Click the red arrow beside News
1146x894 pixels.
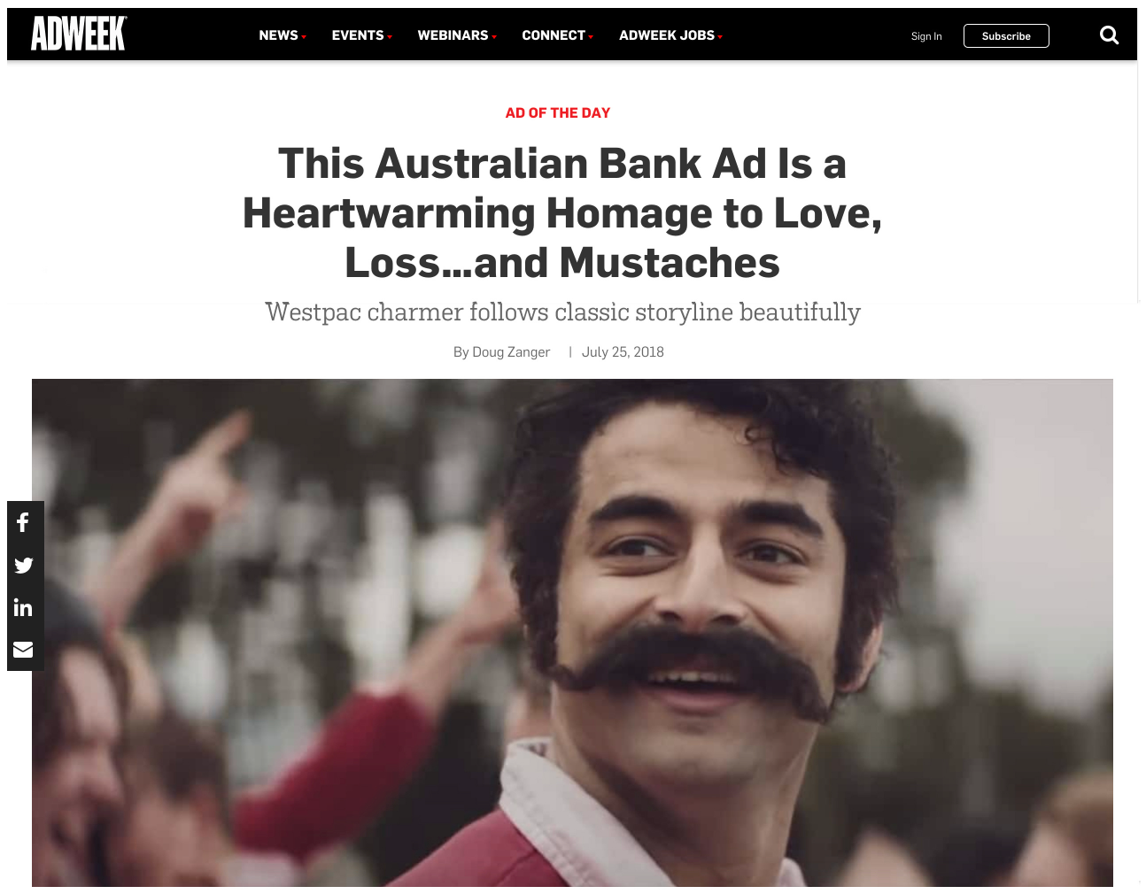tap(304, 37)
